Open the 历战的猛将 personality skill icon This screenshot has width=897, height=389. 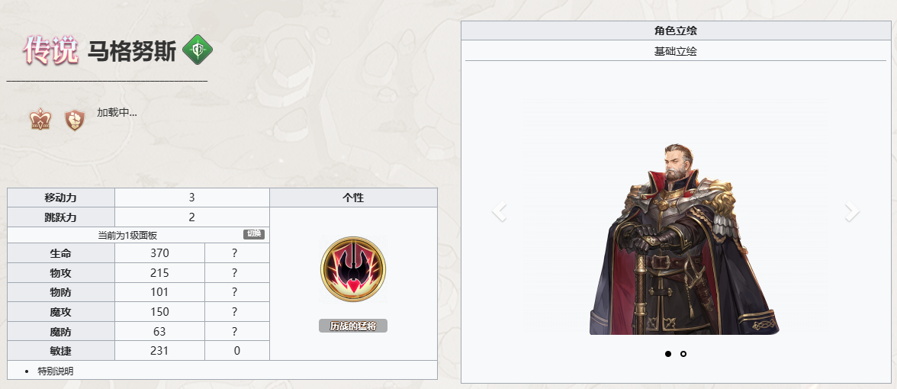[x=353, y=269]
